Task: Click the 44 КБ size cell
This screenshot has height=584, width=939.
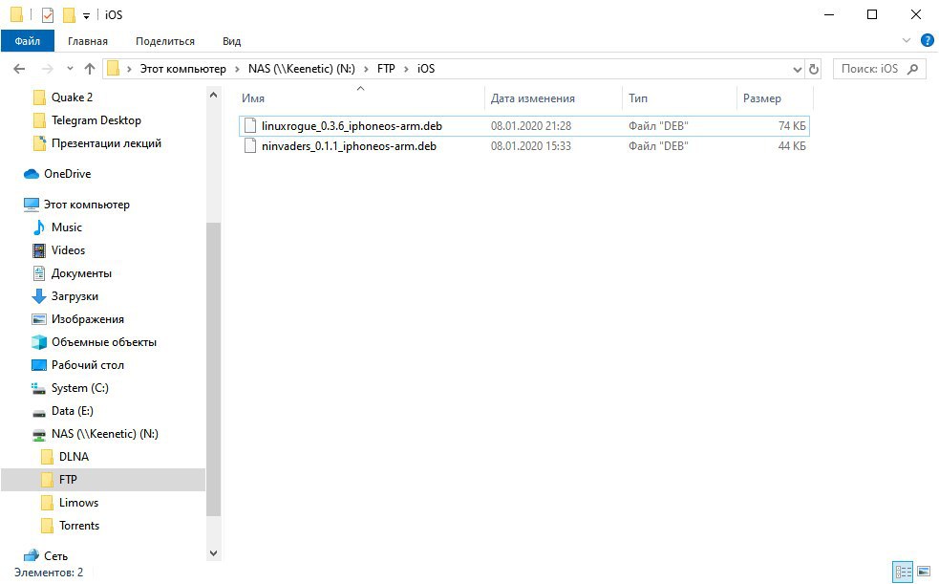Action: click(x=792, y=146)
